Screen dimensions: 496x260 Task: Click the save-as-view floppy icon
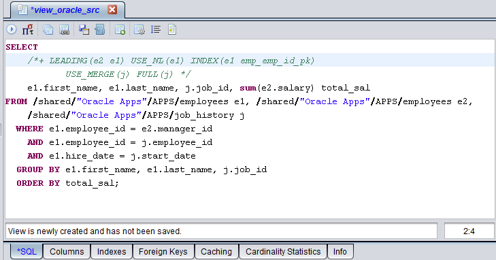[x=84, y=30]
